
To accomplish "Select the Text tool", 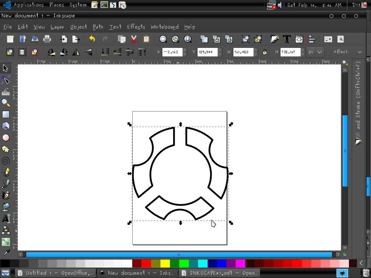I will tap(5, 219).
